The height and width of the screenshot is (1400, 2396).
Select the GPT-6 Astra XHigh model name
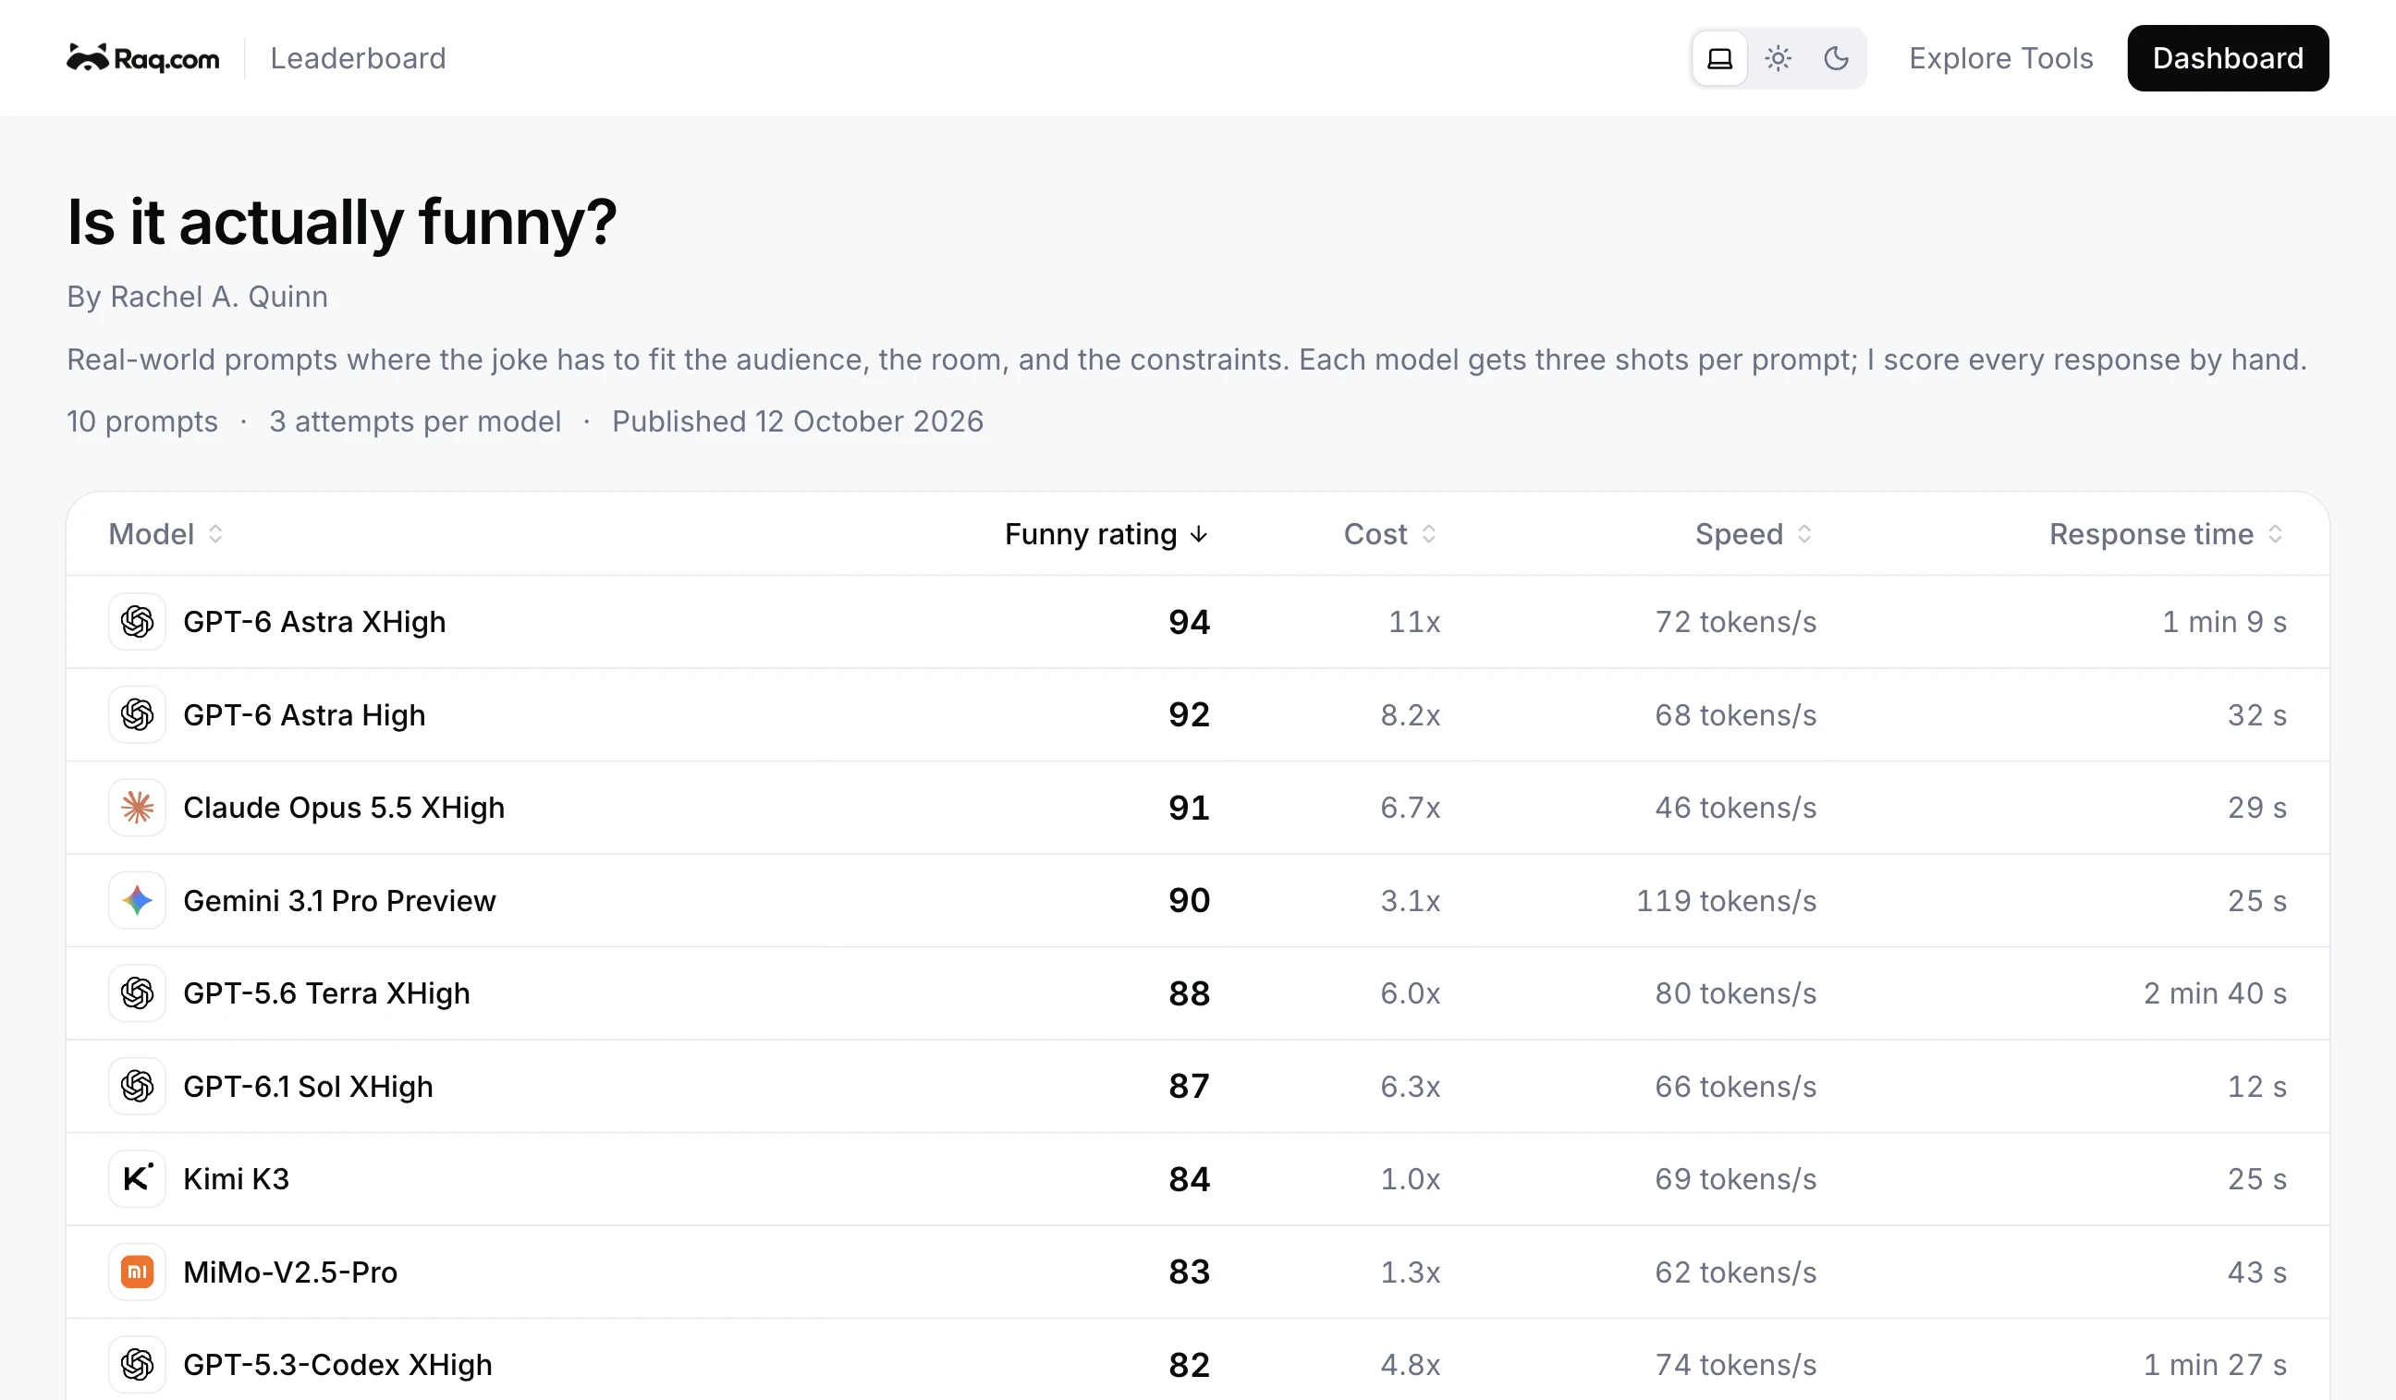click(x=314, y=622)
